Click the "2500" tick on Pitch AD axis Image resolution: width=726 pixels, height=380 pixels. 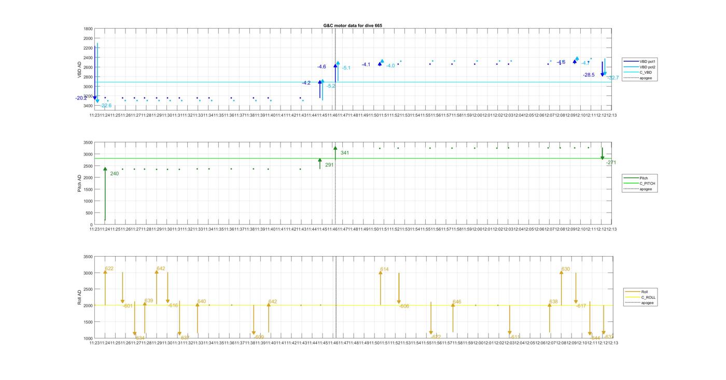pos(87,166)
